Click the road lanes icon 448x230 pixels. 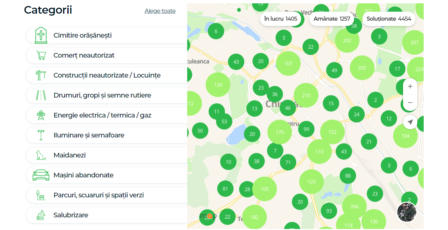point(41,95)
